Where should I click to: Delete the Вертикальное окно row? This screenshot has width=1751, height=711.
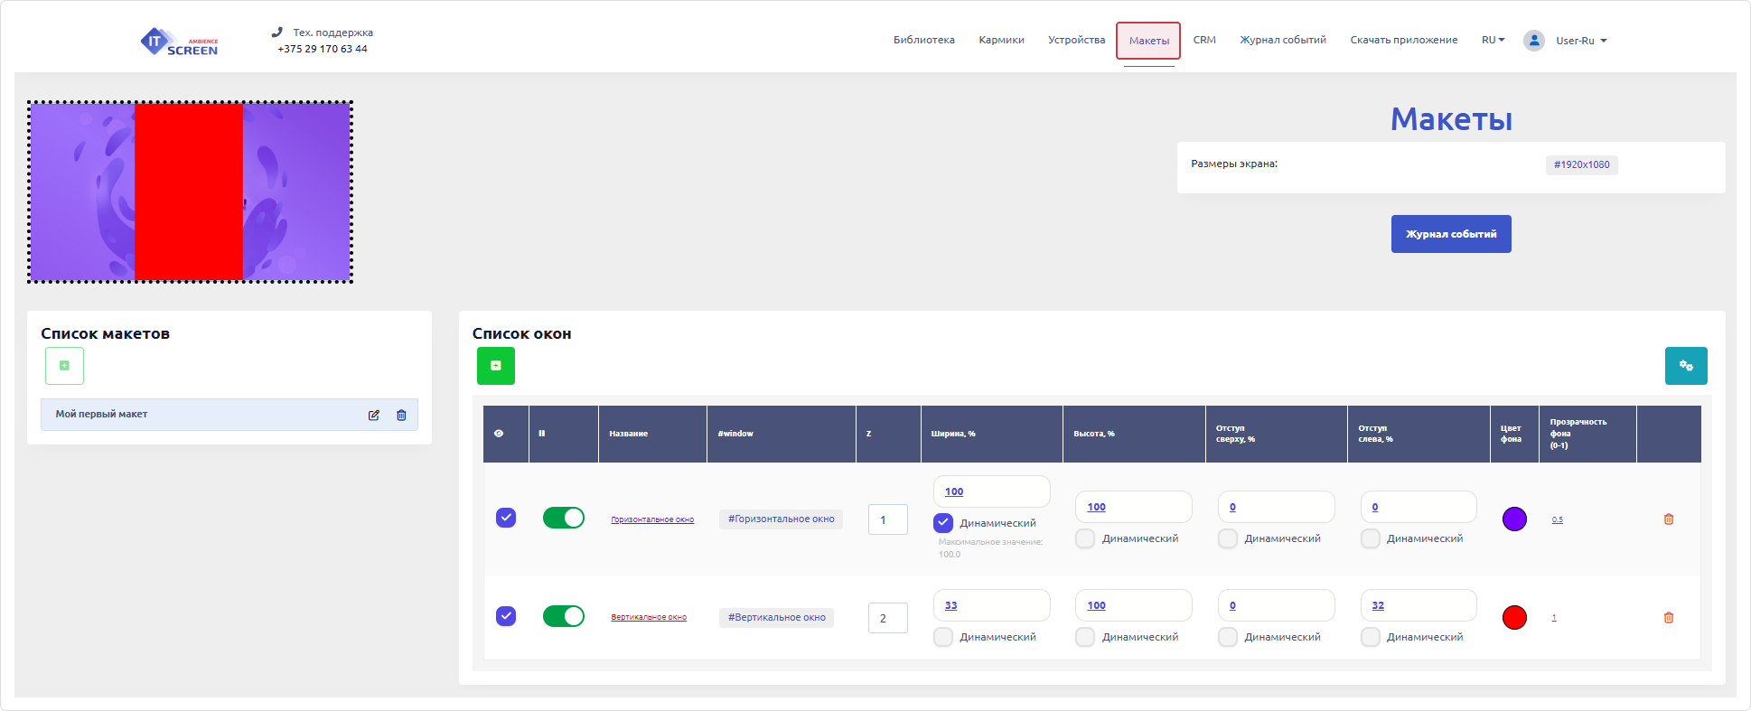point(1669,618)
